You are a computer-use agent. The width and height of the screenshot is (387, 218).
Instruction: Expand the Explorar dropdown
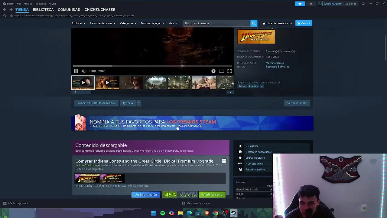[x=78, y=23]
